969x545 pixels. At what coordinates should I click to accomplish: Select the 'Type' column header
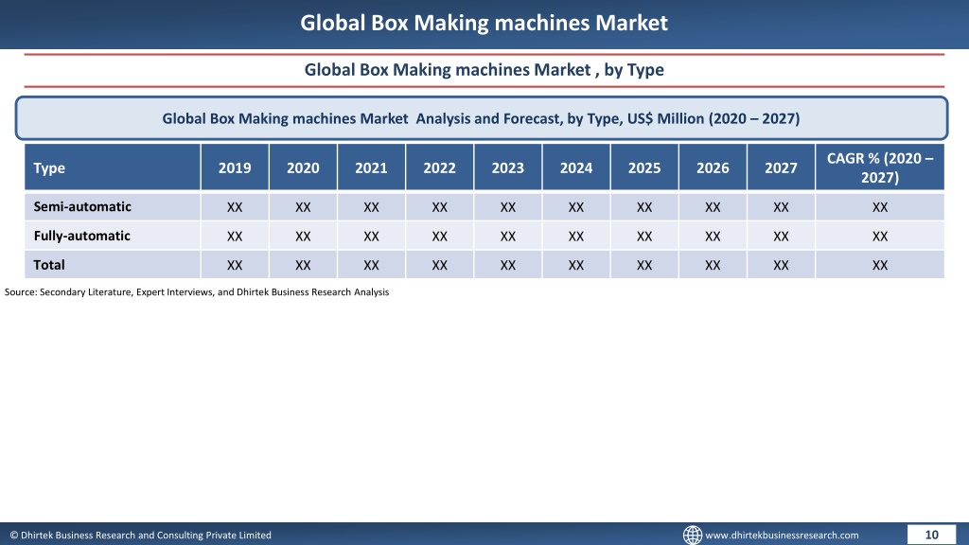coord(113,167)
